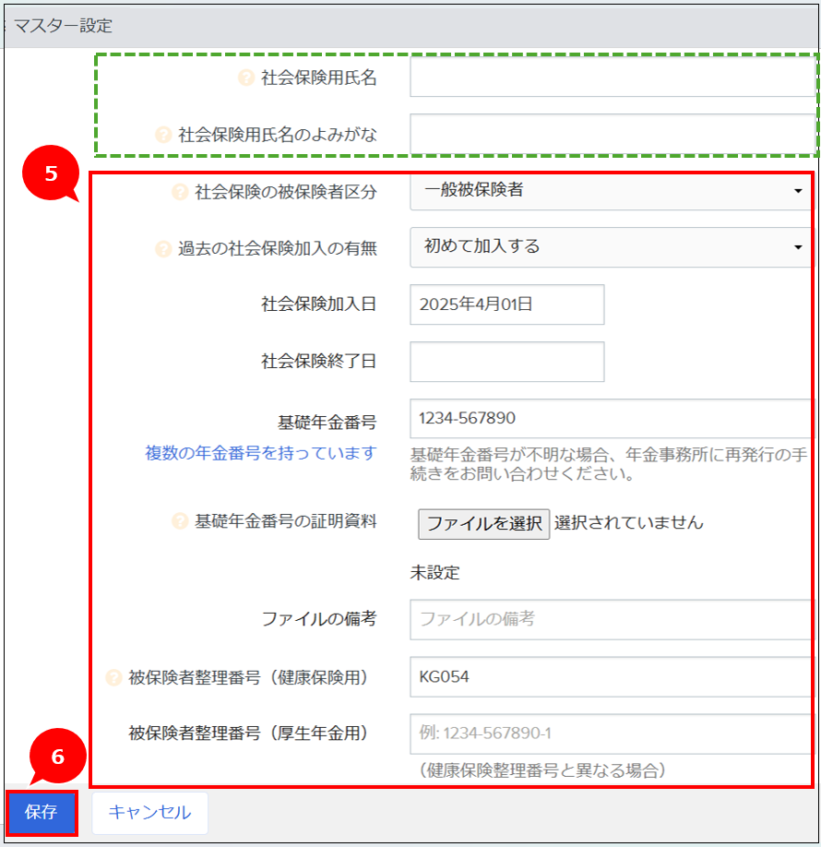Click the 保存 button
The image size is (821, 847).
(x=42, y=813)
